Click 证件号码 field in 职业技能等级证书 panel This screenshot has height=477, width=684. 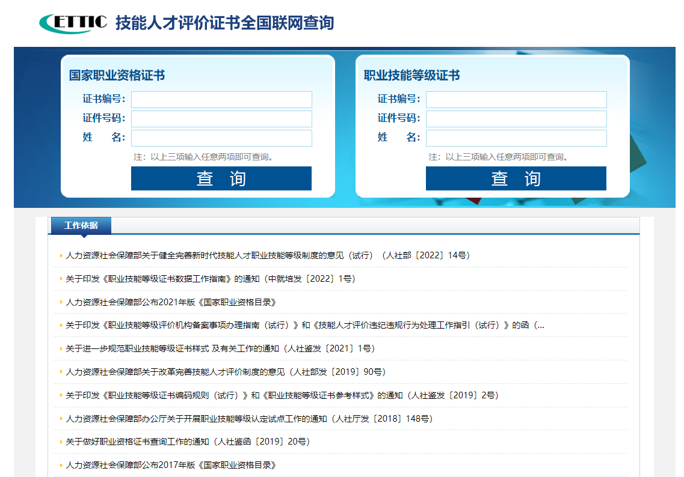tap(516, 118)
